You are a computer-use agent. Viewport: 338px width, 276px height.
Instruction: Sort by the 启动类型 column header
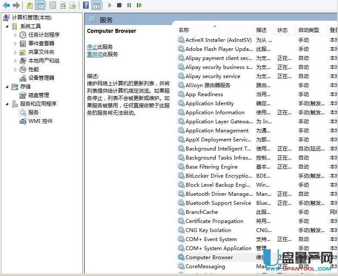pyautogui.click(x=311, y=30)
